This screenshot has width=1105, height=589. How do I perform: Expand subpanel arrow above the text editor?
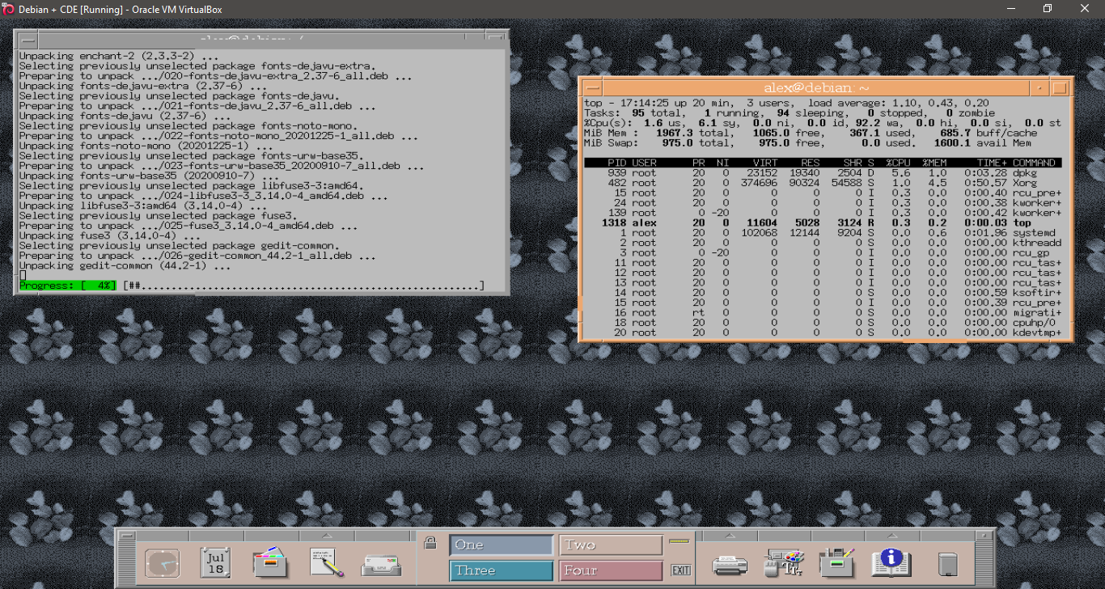click(327, 536)
